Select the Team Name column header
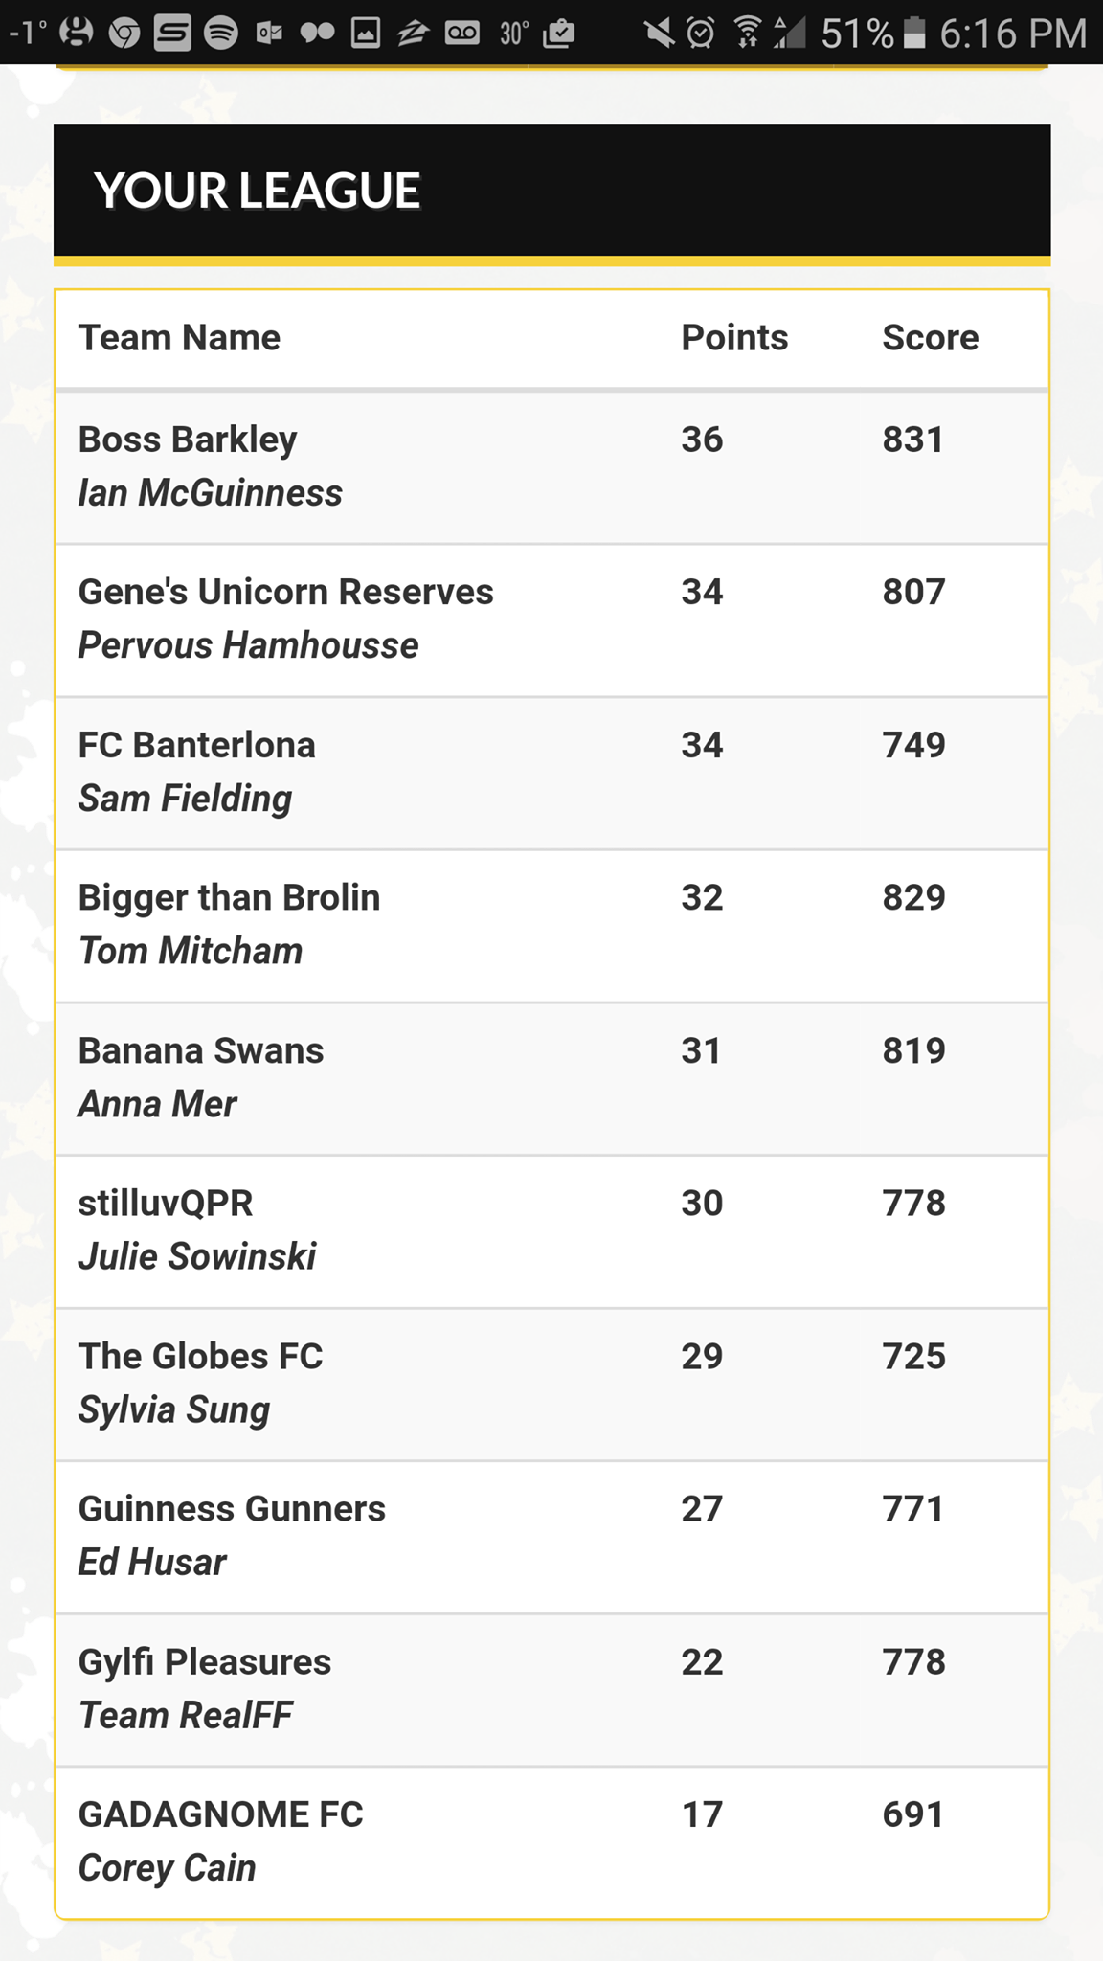 click(179, 338)
